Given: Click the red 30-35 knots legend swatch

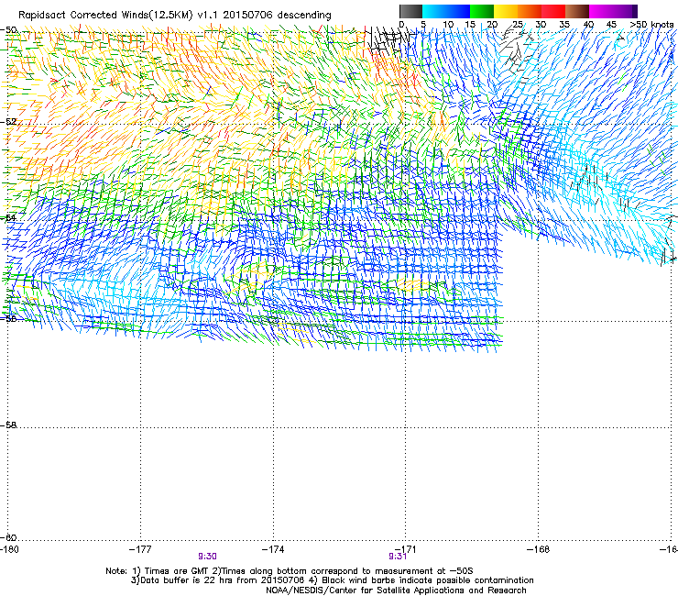Looking at the screenshot, I should click(553, 11).
